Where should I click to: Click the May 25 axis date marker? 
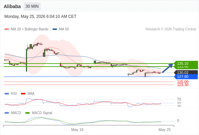pyautogui.click(x=165, y=130)
